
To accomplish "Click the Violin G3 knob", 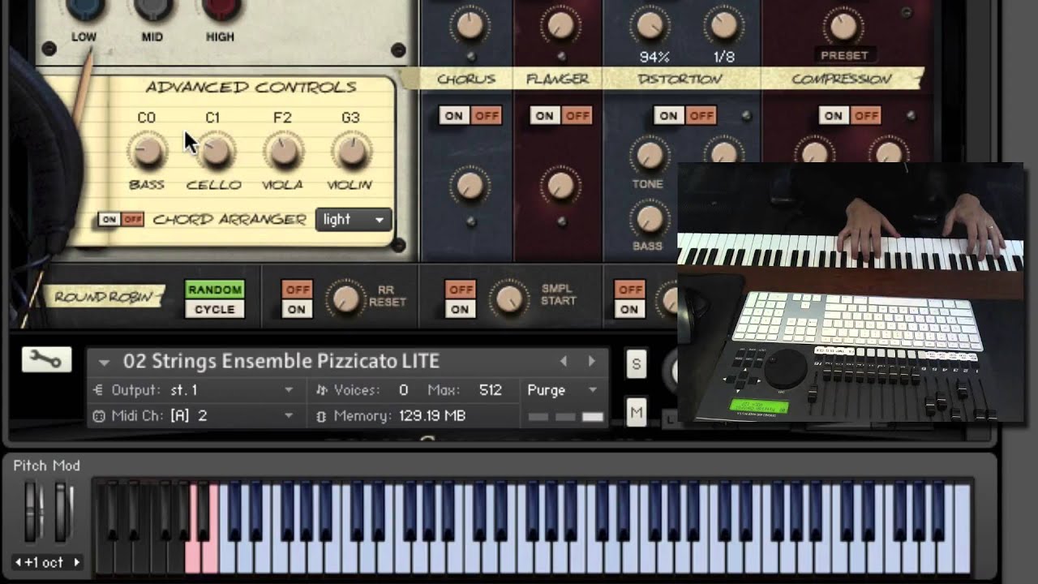I will [x=350, y=151].
